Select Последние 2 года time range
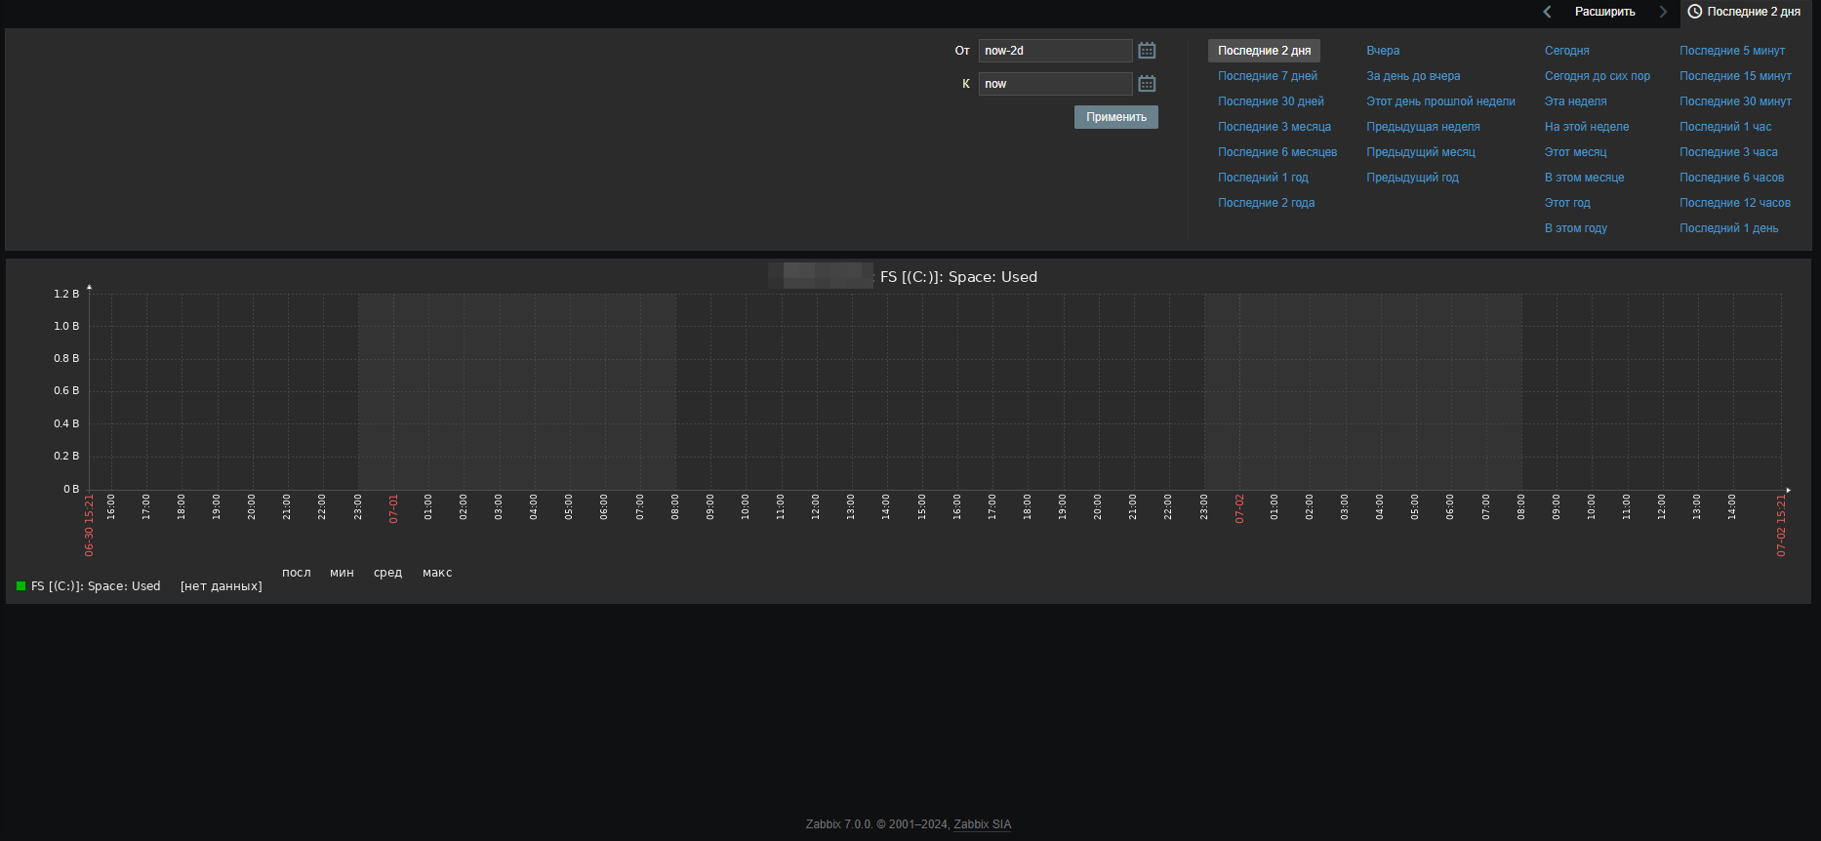Viewport: 1821px width, 841px height. point(1266,203)
